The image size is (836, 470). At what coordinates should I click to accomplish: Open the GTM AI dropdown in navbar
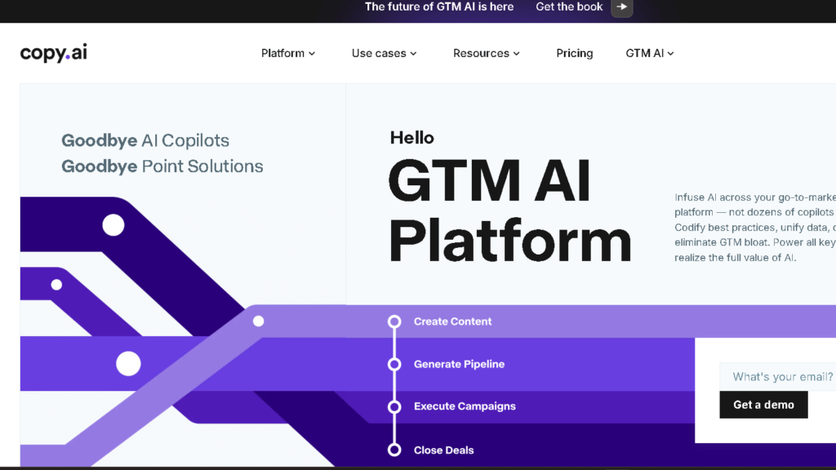(x=650, y=53)
